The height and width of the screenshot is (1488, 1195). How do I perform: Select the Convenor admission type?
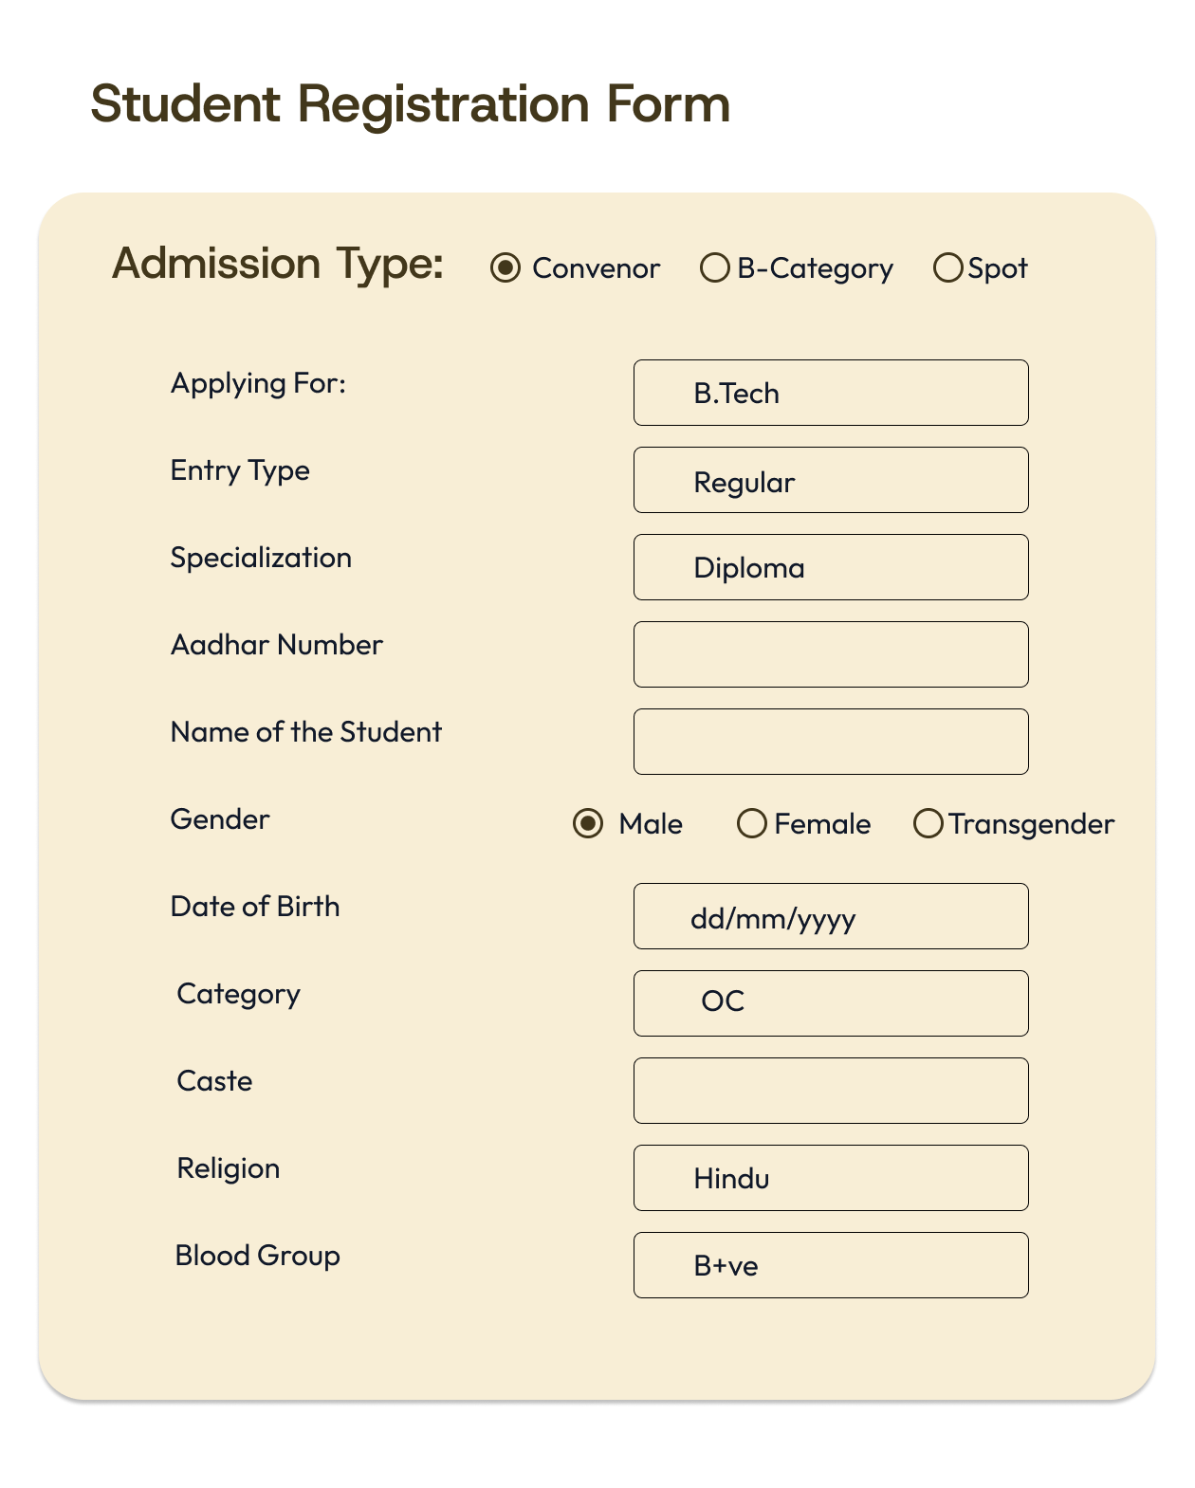pyautogui.click(x=506, y=268)
